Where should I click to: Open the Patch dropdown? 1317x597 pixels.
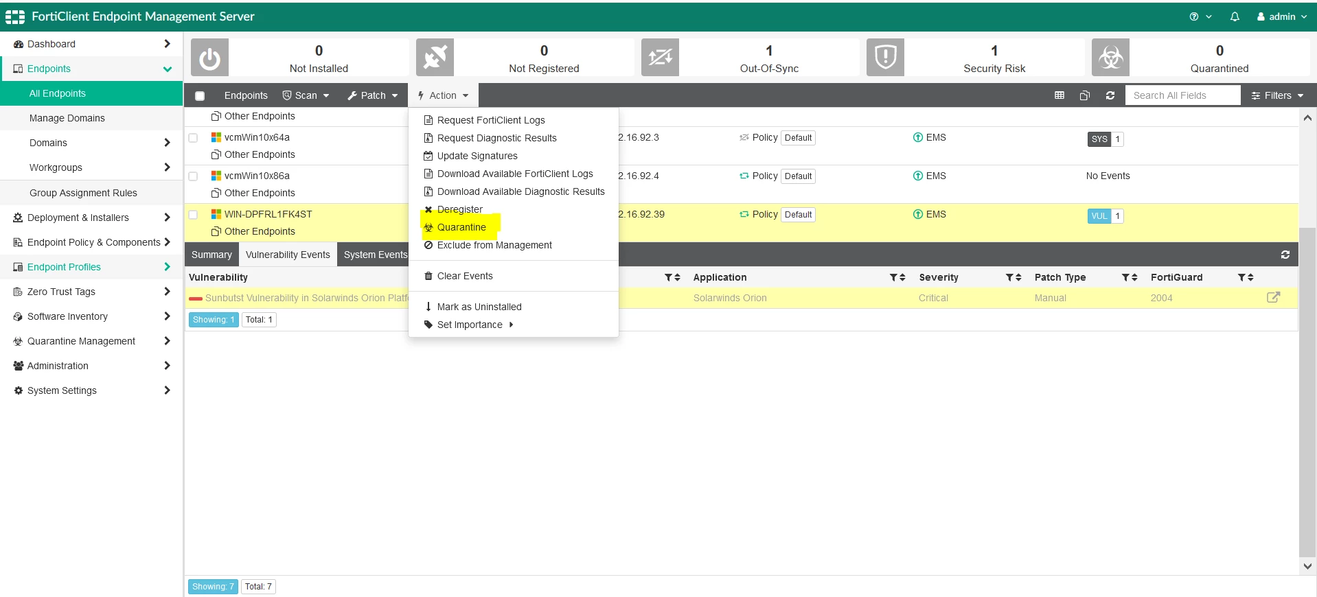point(373,95)
